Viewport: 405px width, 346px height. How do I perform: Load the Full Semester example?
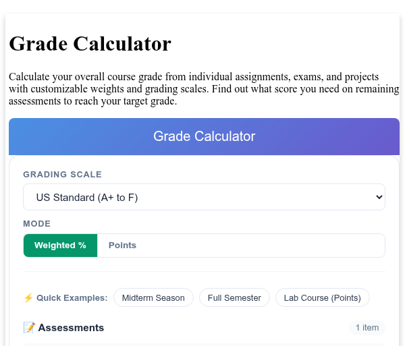pyautogui.click(x=234, y=297)
